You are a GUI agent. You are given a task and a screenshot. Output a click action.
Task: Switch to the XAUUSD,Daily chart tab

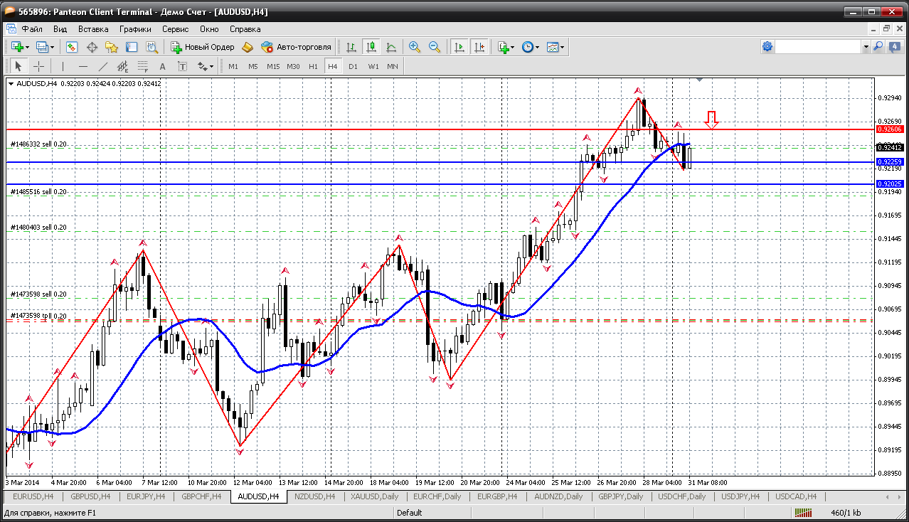(x=374, y=496)
